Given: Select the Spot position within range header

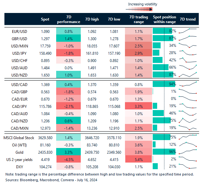Looking at the screenshot, I should click(x=164, y=19).
